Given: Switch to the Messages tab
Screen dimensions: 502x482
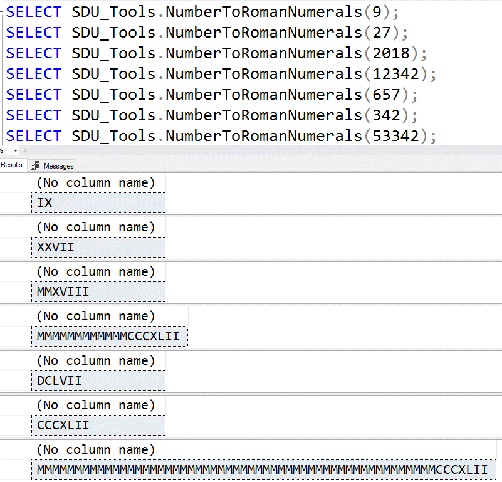Looking at the screenshot, I should pyautogui.click(x=56, y=165).
